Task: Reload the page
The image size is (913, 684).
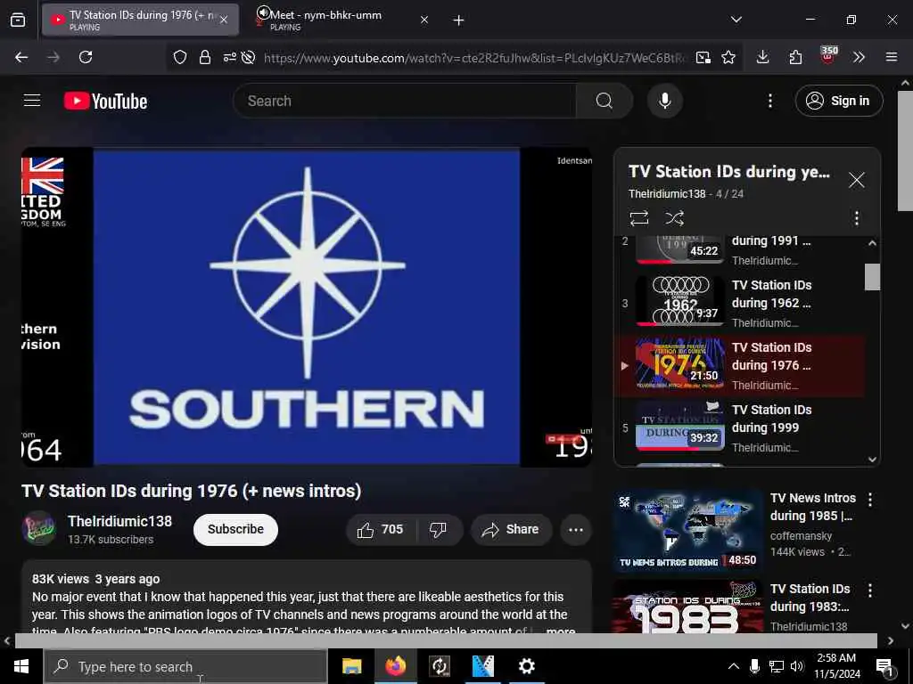Action: pos(86,57)
